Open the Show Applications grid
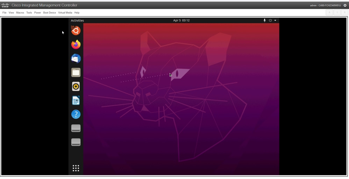The width and height of the screenshot is (349, 179). pyautogui.click(x=76, y=168)
